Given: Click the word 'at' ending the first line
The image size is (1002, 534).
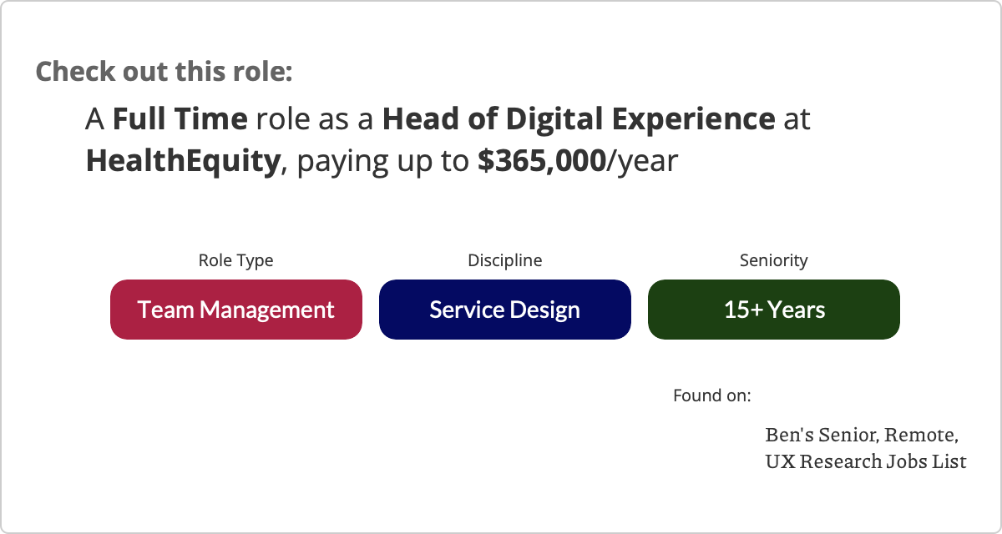Looking at the screenshot, I should pos(797,119).
